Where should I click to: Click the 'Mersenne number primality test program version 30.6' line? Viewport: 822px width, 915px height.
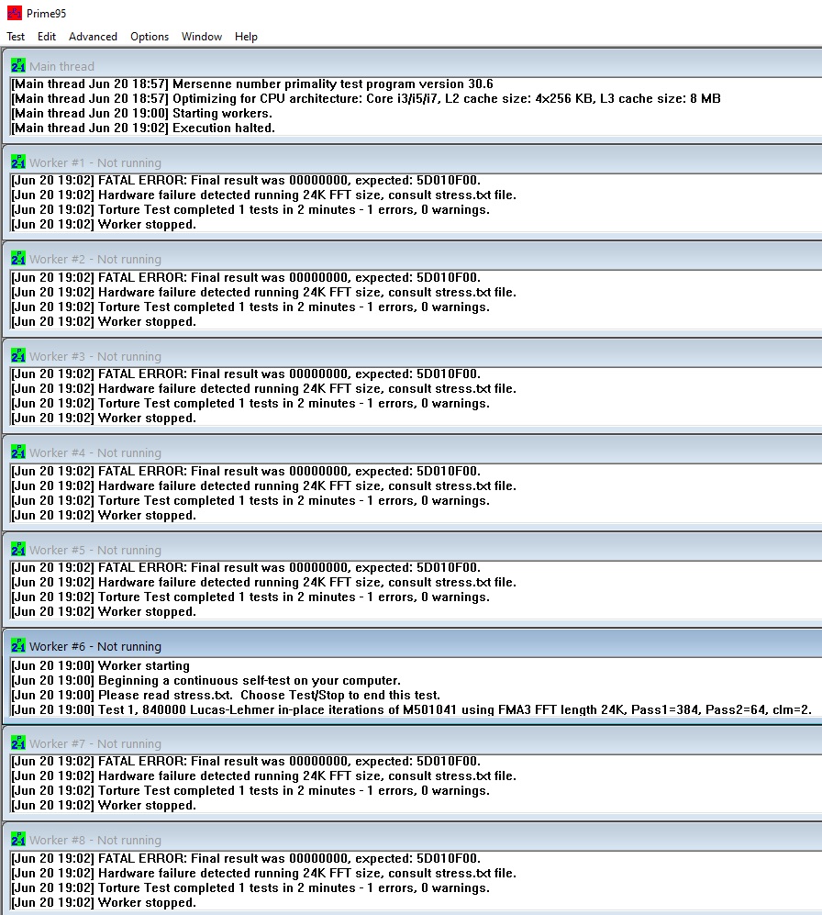(x=252, y=84)
